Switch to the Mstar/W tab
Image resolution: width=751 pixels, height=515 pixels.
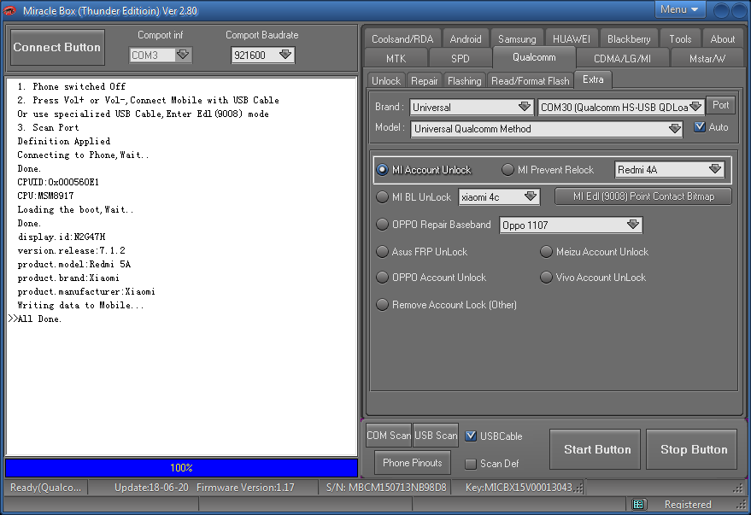(x=707, y=58)
